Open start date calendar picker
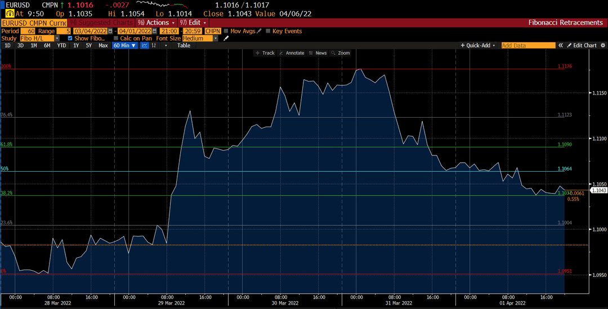 110,31
